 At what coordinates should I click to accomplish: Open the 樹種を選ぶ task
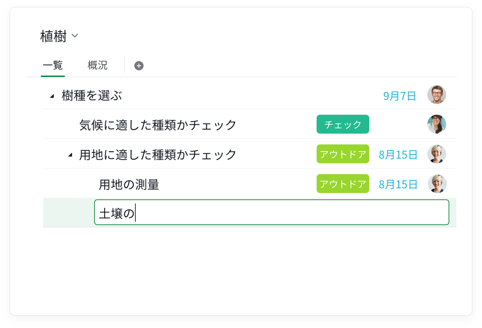pyautogui.click(x=91, y=96)
